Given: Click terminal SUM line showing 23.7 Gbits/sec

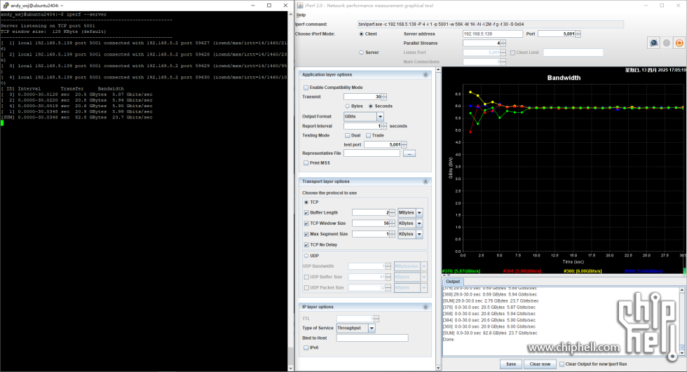Looking at the screenshot, I should pos(76,117).
